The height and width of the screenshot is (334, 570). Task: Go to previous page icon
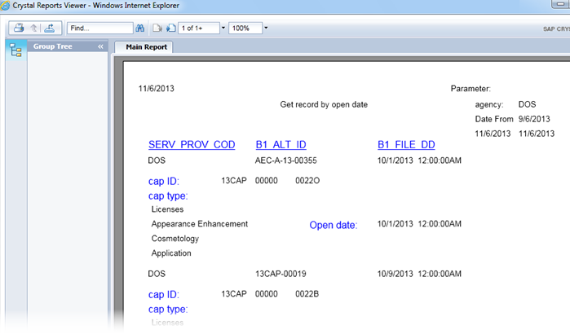coord(157,28)
